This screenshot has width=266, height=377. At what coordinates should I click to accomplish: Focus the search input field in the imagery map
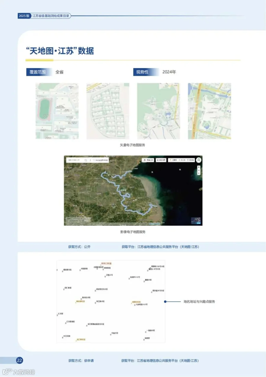tap(75, 160)
